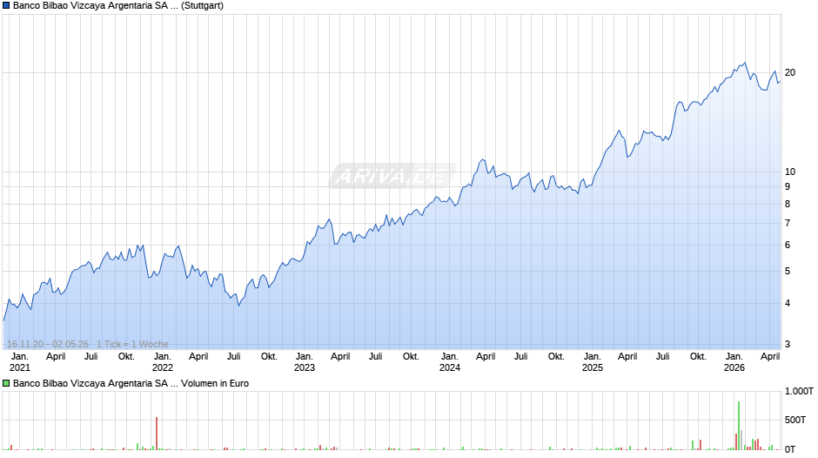Click the tall red volume bar near Jan. 2022
Image resolution: width=818 pixels, height=458 pixels.
coord(157,434)
